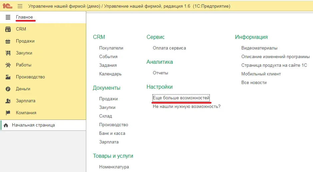The width and height of the screenshot is (313, 172).
Task: Open Страница продукта на сайте 1С
Action: point(274,65)
